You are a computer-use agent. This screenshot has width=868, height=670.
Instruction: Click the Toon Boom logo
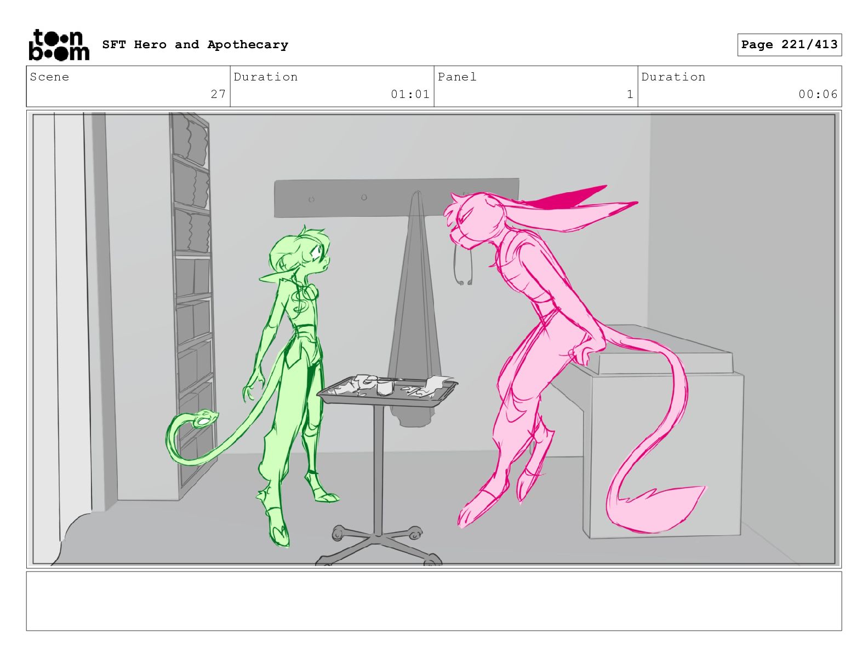[59, 45]
